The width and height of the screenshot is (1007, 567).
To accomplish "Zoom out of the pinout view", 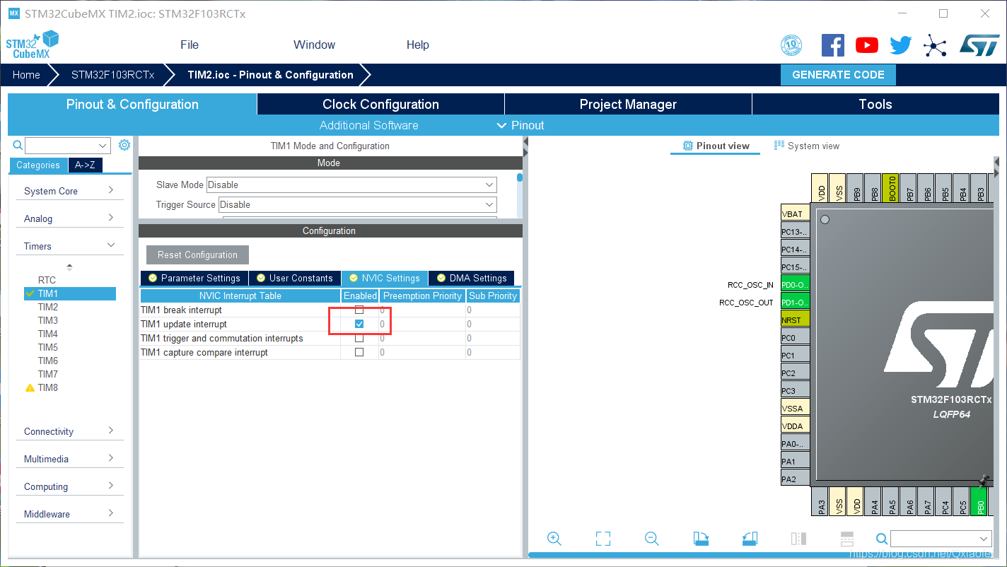I will [x=652, y=539].
